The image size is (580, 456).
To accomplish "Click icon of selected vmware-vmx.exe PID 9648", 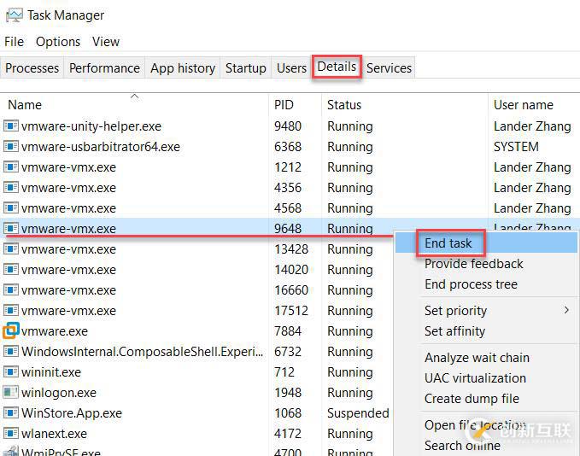I will pyautogui.click(x=11, y=228).
